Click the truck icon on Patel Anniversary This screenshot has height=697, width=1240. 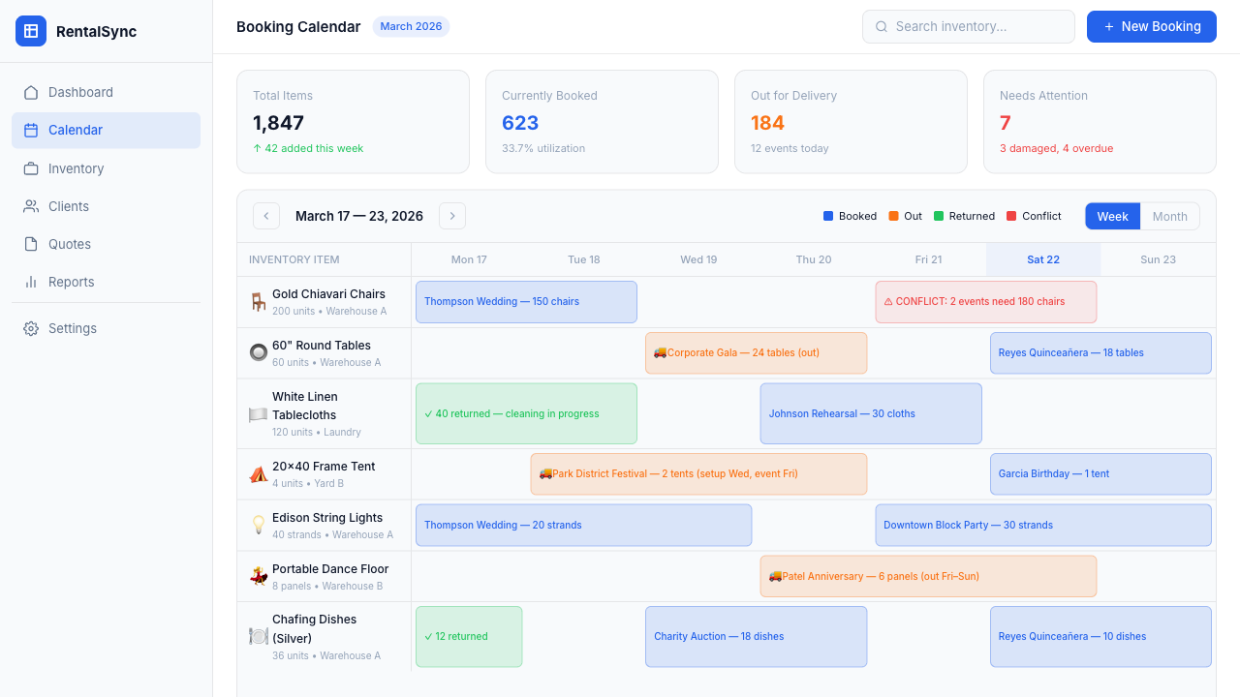pos(775,576)
